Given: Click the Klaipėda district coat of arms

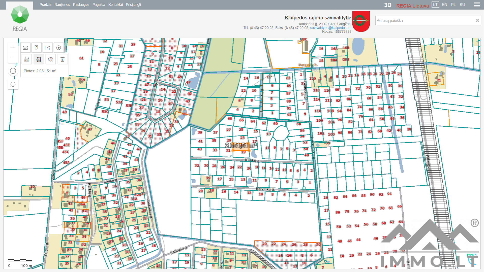Looking at the screenshot, I should [x=361, y=21].
